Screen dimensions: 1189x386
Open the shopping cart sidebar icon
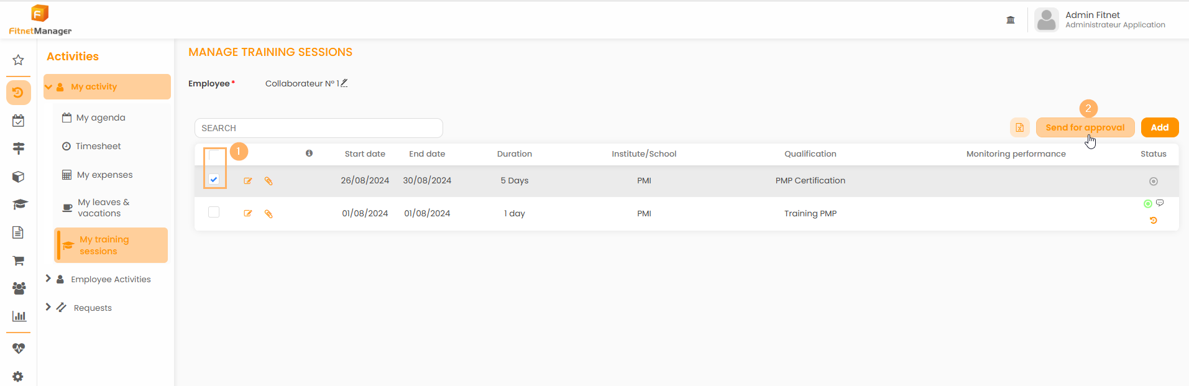(18, 260)
